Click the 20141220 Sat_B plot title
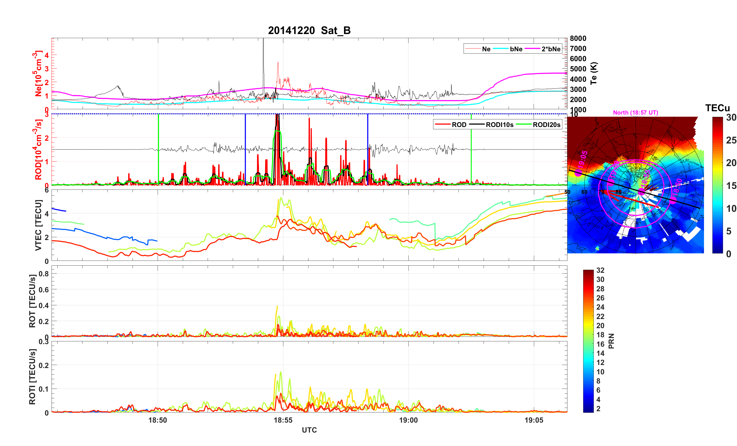Image resolution: width=737 pixels, height=446 pixels. pyautogui.click(x=309, y=30)
